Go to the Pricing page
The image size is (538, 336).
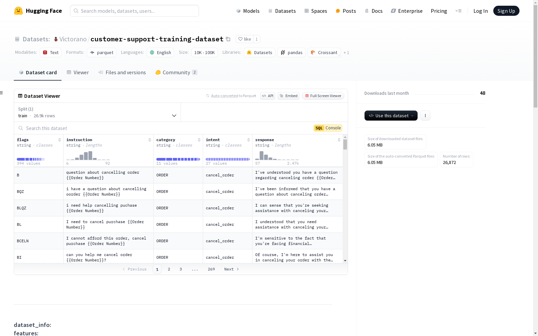coord(439,11)
